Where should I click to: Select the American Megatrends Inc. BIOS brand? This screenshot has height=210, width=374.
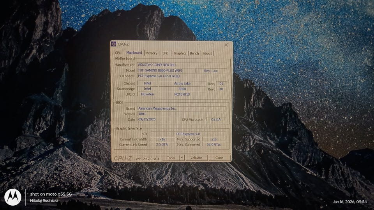[182, 108]
